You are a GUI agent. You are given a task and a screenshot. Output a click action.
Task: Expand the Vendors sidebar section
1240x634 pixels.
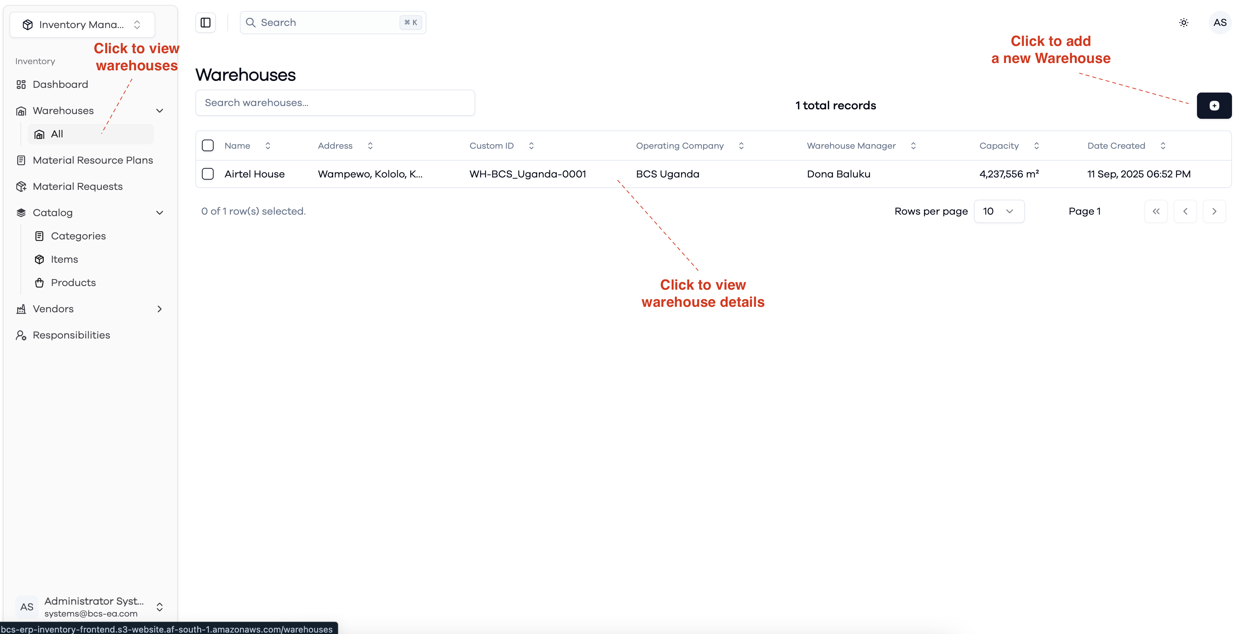pos(159,309)
